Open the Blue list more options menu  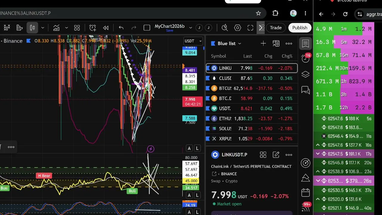point(289,44)
